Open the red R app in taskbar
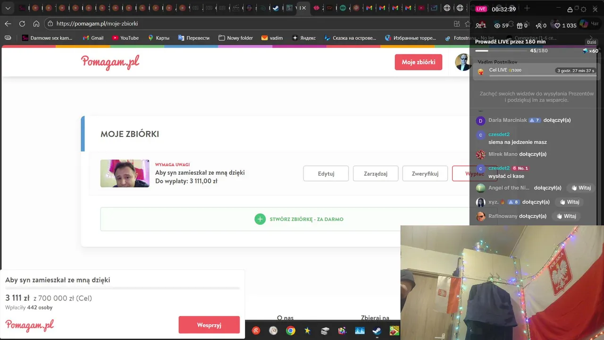 point(256,331)
